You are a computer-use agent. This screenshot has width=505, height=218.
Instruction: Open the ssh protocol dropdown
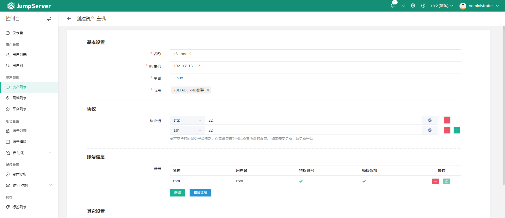[187, 130]
